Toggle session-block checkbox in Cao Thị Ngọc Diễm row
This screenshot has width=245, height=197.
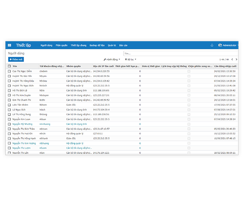point(189,71)
